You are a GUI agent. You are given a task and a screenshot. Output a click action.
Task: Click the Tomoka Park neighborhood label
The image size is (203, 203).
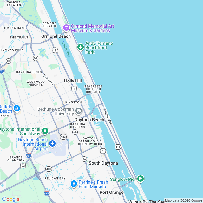pyautogui.click(x=12, y=50)
